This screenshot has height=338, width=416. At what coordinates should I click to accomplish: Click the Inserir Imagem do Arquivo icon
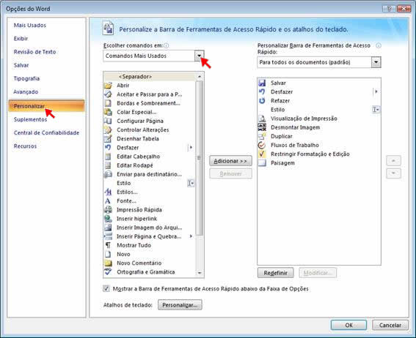pyautogui.click(x=108, y=228)
